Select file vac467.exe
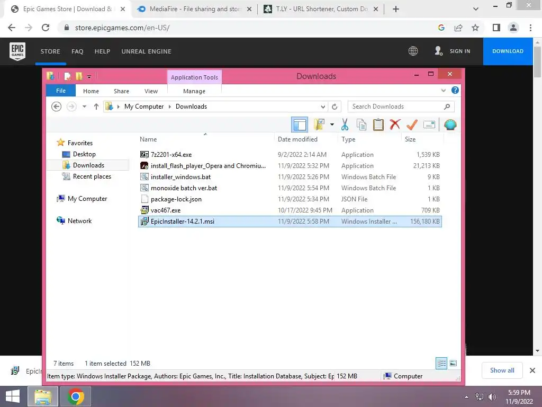This screenshot has height=407, width=542. click(x=290, y=210)
